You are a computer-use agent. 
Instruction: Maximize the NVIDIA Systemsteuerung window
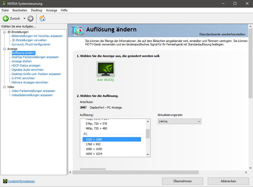(x=235, y=3)
